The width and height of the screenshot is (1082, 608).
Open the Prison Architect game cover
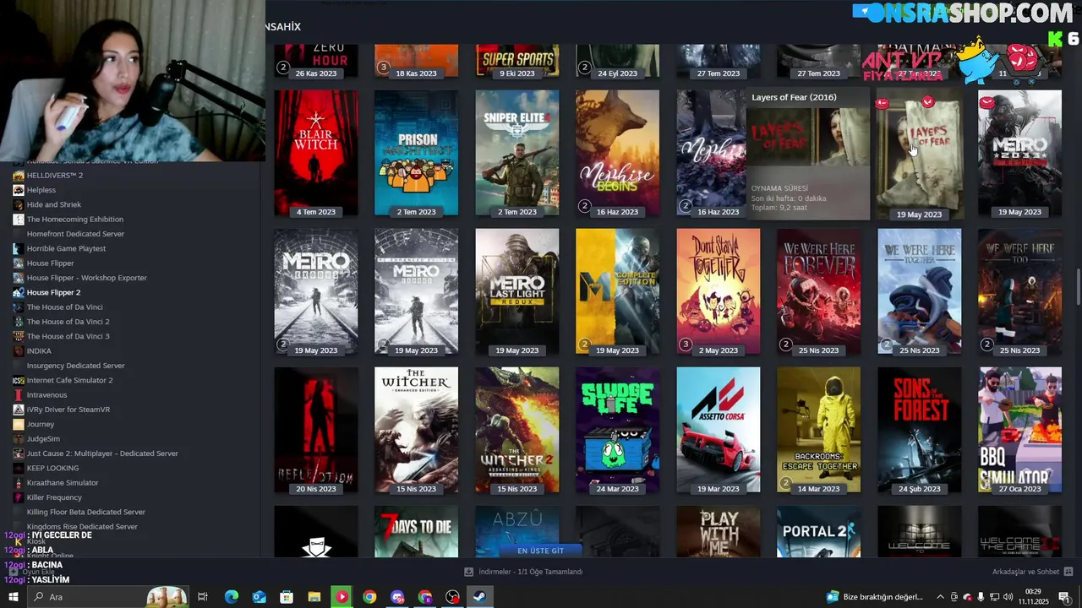416,153
